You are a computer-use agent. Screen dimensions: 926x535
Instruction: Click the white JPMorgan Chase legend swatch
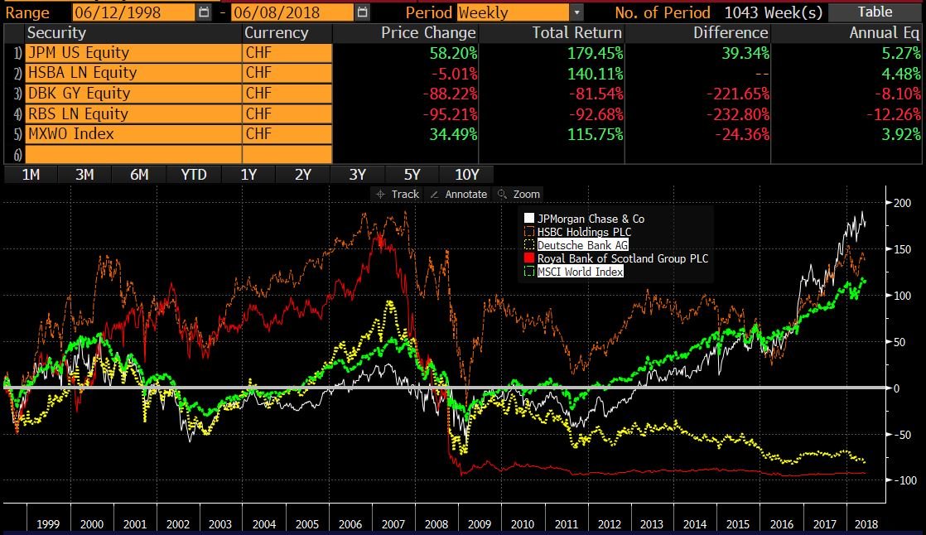click(529, 219)
